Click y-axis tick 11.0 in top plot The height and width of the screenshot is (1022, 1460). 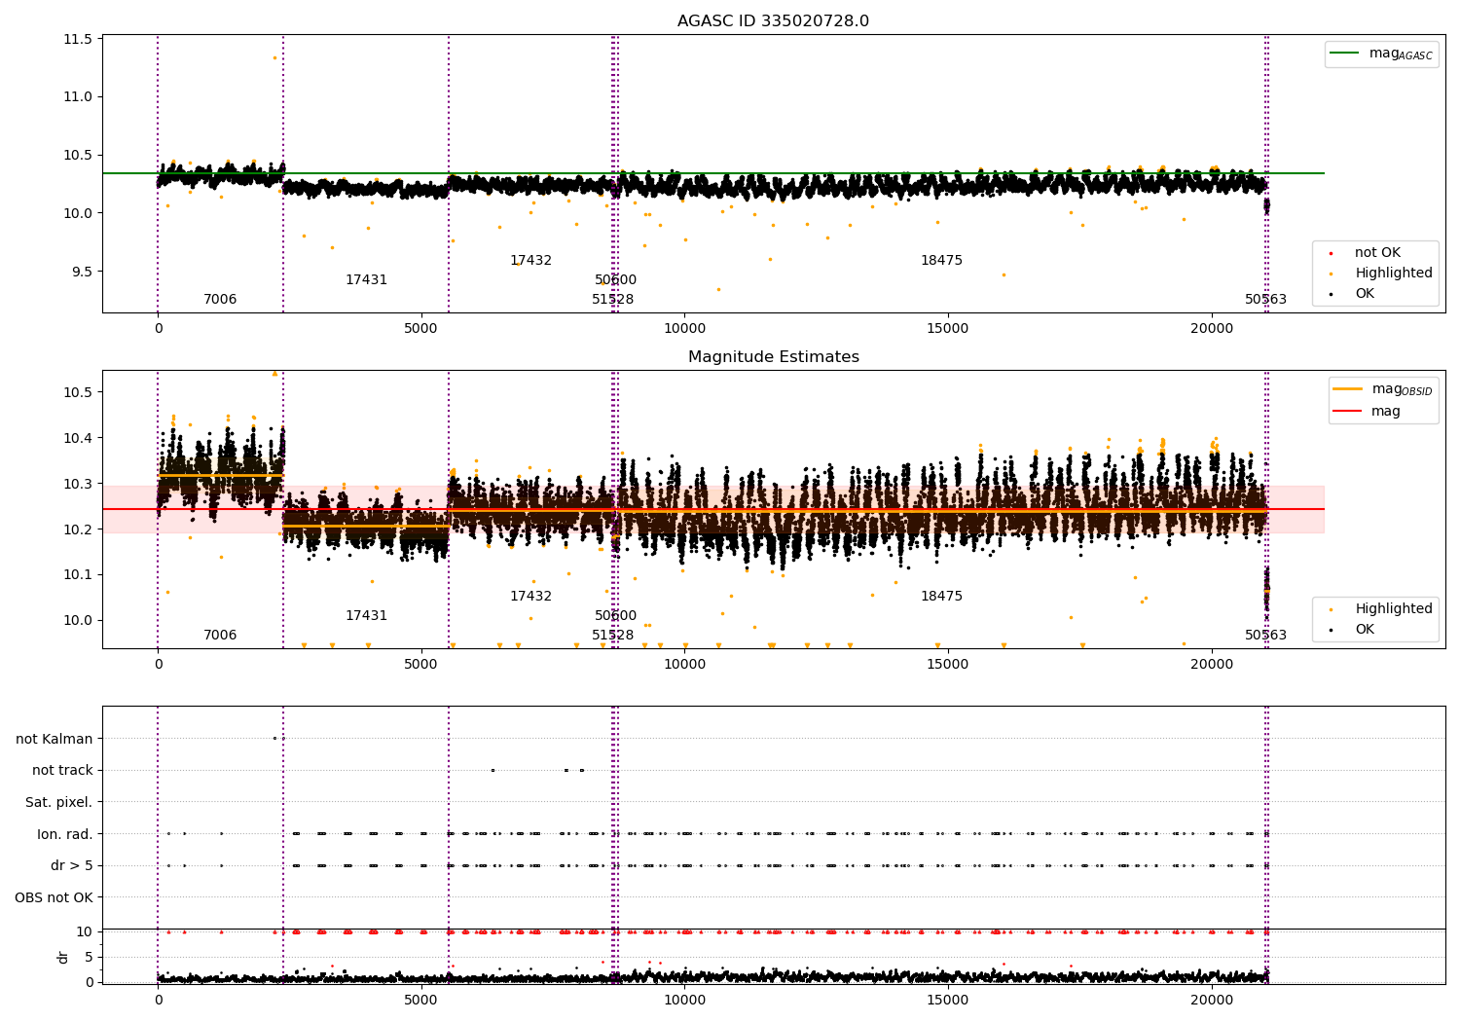pyautogui.click(x=81, y=97)
